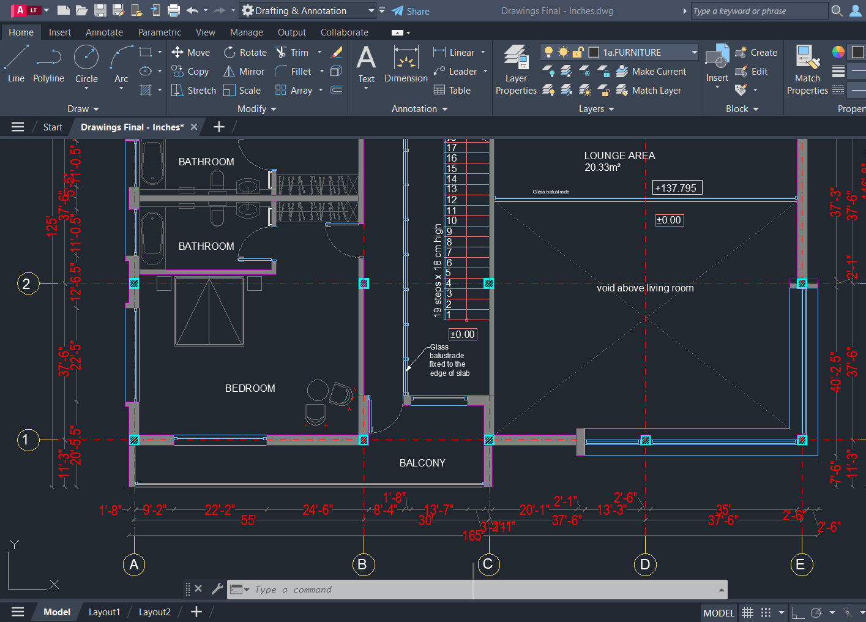Toggle layer on/off lightbulb for 1a.FURNITURE
The height and width of the screenshot is (622, 866).
(548, 52)
